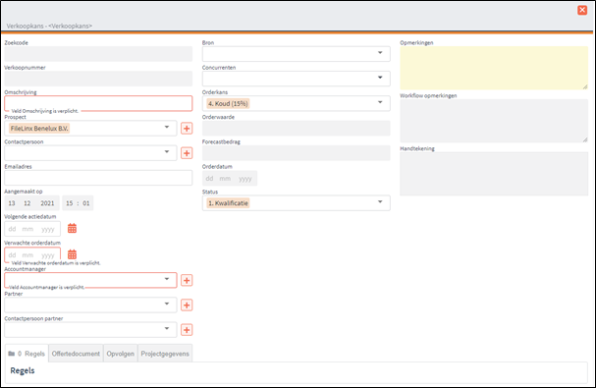This screenshot has height=388, width=596.
Task: Switch to the Opvolgen tab
Action: click(121, 354)
